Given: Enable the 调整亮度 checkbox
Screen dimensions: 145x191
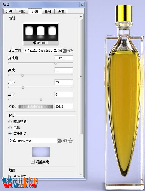Looking at the screenshot, I should click(x=33, y=162).
